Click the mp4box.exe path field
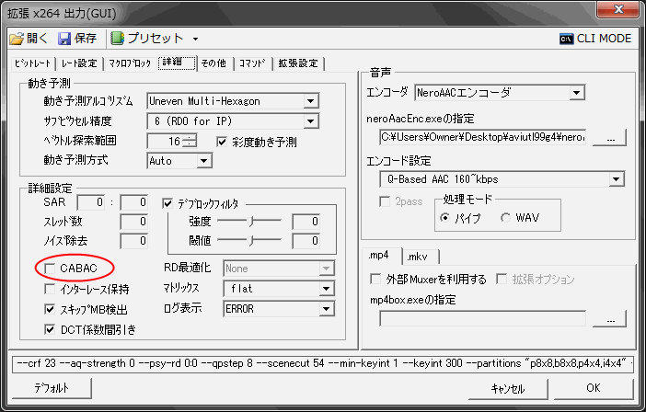 point(482,318)
